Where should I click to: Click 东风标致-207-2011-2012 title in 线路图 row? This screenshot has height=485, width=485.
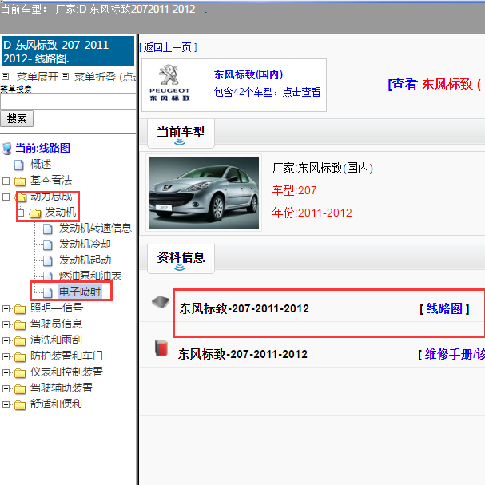click(244, 308)
